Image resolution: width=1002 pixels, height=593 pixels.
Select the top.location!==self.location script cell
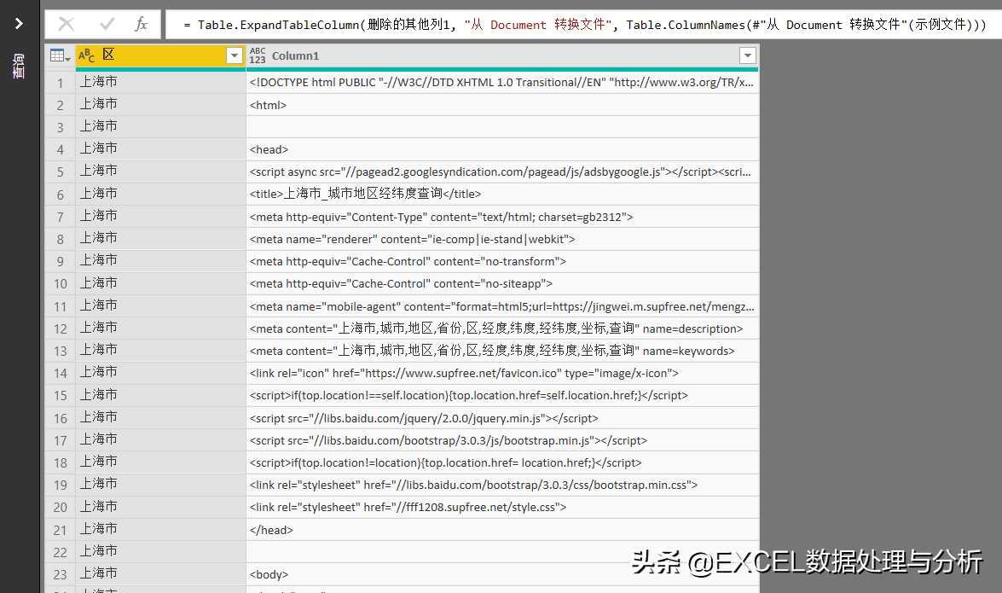coord(502,396)
